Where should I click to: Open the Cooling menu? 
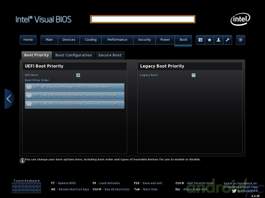(91, 40)
